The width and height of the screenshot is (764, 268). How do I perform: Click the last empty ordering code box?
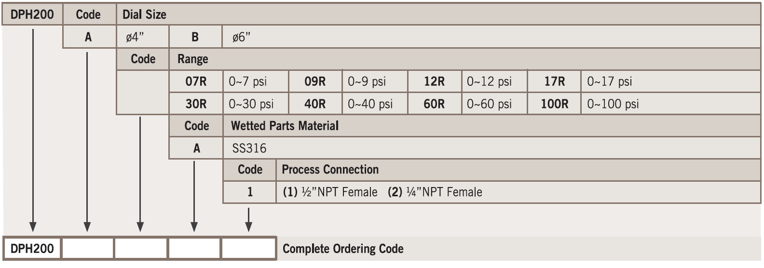[248, 249]
